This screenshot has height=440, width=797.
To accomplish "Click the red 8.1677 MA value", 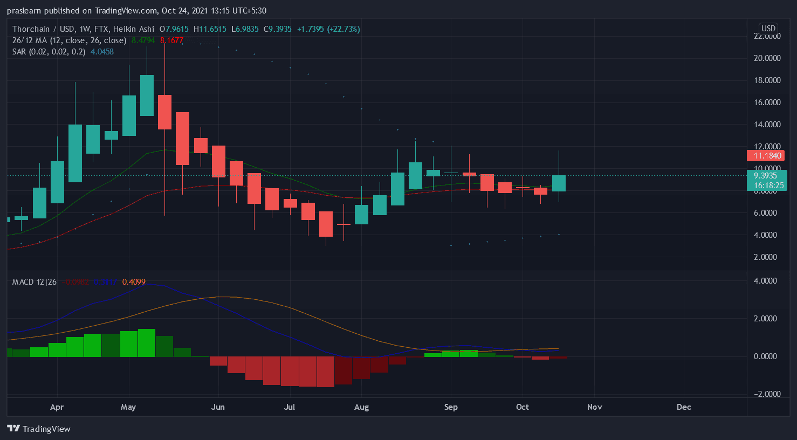I will (x=171, y=40).
